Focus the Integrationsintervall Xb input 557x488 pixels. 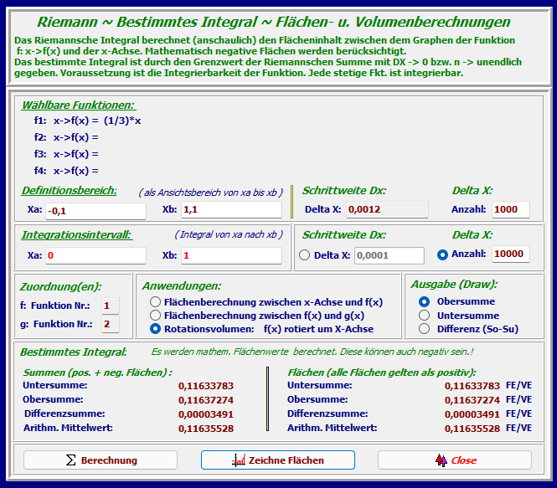tap(230, 255)
